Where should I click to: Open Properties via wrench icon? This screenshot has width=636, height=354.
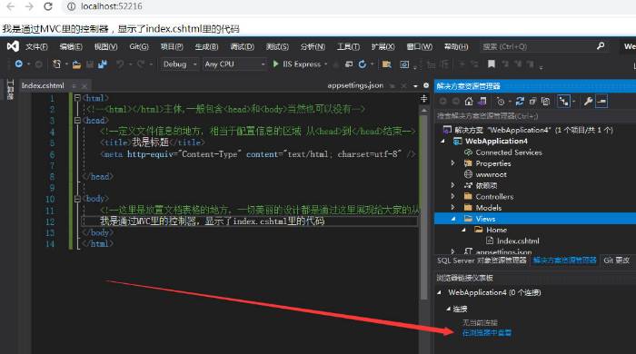588,102
